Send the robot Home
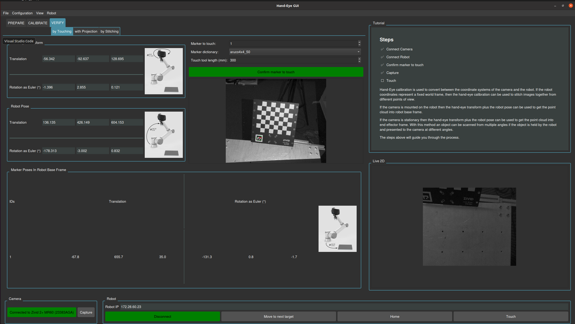 [395, 316]
